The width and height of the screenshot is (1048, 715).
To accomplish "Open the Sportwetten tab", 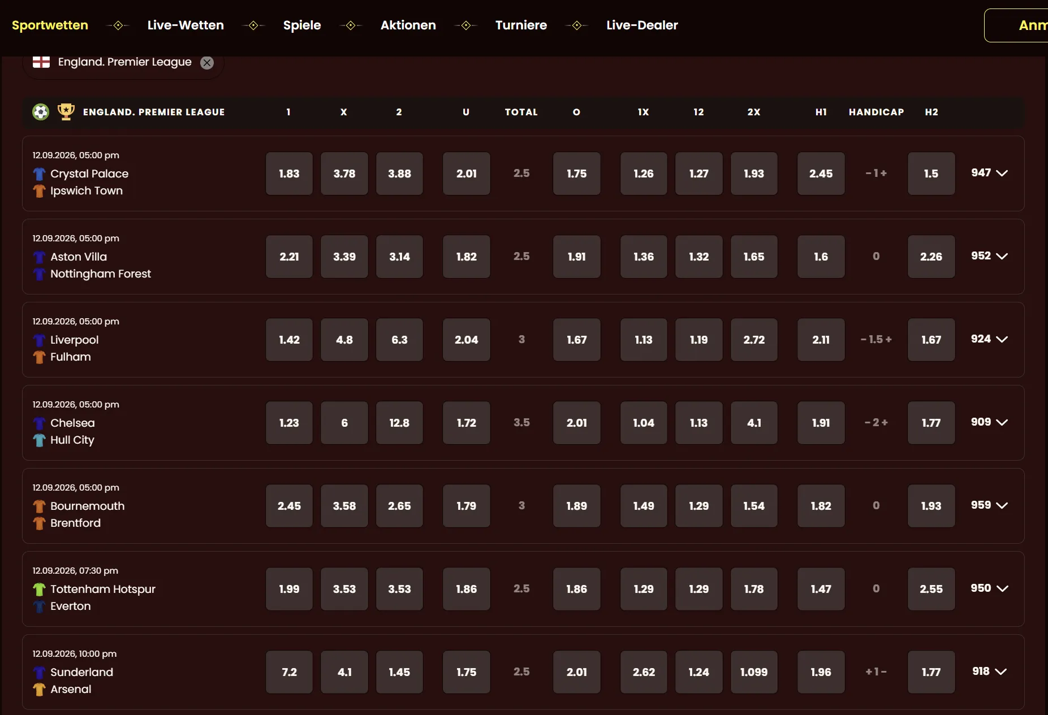I will click(x=50, y=25).
